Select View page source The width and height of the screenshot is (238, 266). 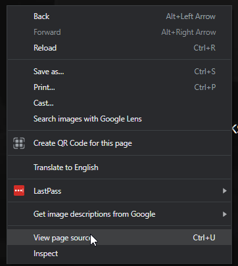click(120, 238)
